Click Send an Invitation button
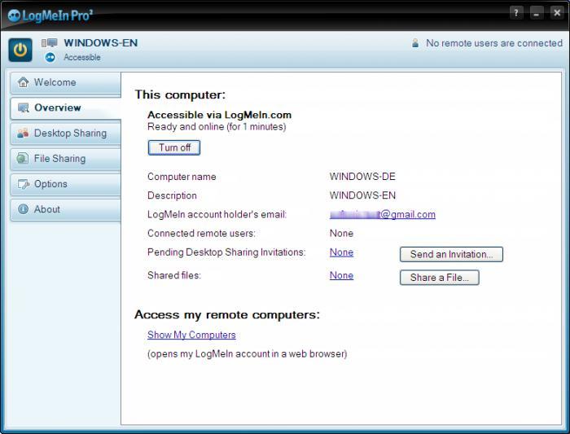The image size is (570, 434). click(x=451, y=254)
